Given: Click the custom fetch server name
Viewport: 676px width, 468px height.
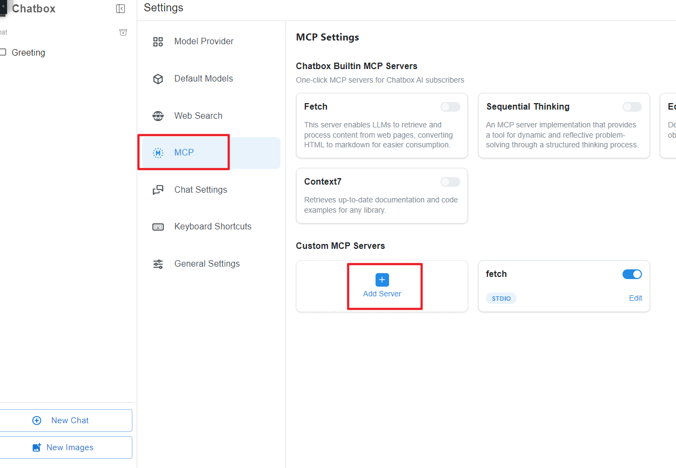Looking at the screenshot, I should (x=496, y=274).
